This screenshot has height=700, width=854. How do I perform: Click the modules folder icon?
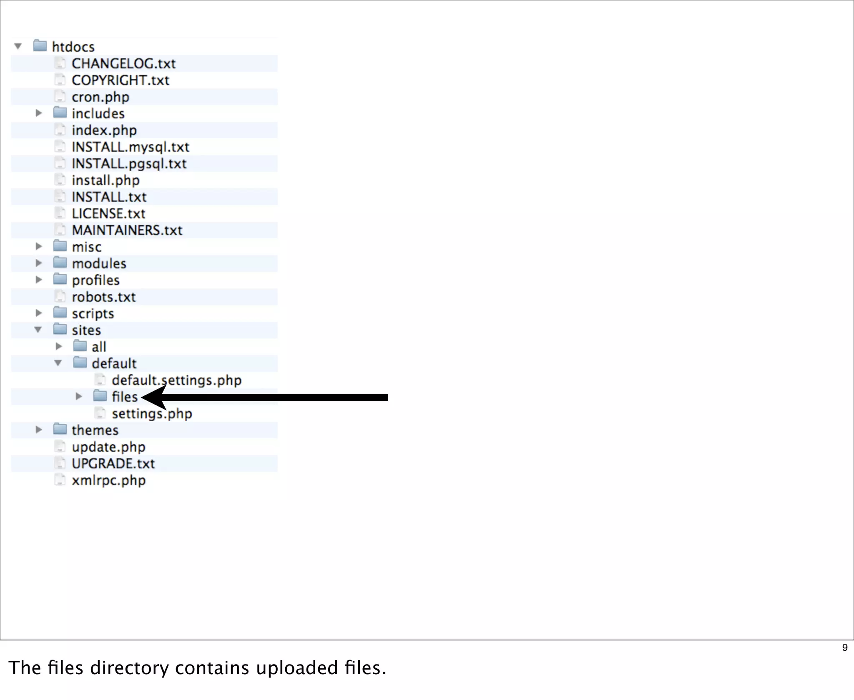(x=60, y=262)
